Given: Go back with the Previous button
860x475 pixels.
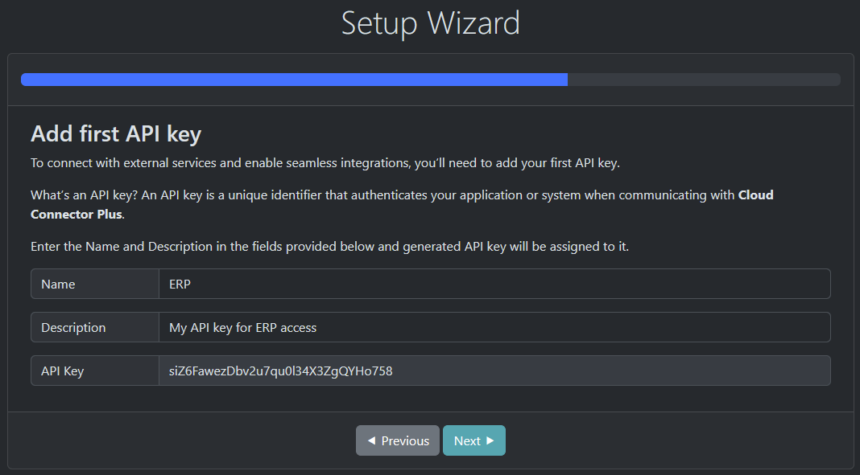Looking at the screenshot, I should click(398, 440).
